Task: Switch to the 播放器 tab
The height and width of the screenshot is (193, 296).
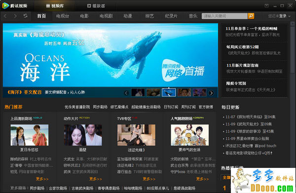Action: pos(96,6)
